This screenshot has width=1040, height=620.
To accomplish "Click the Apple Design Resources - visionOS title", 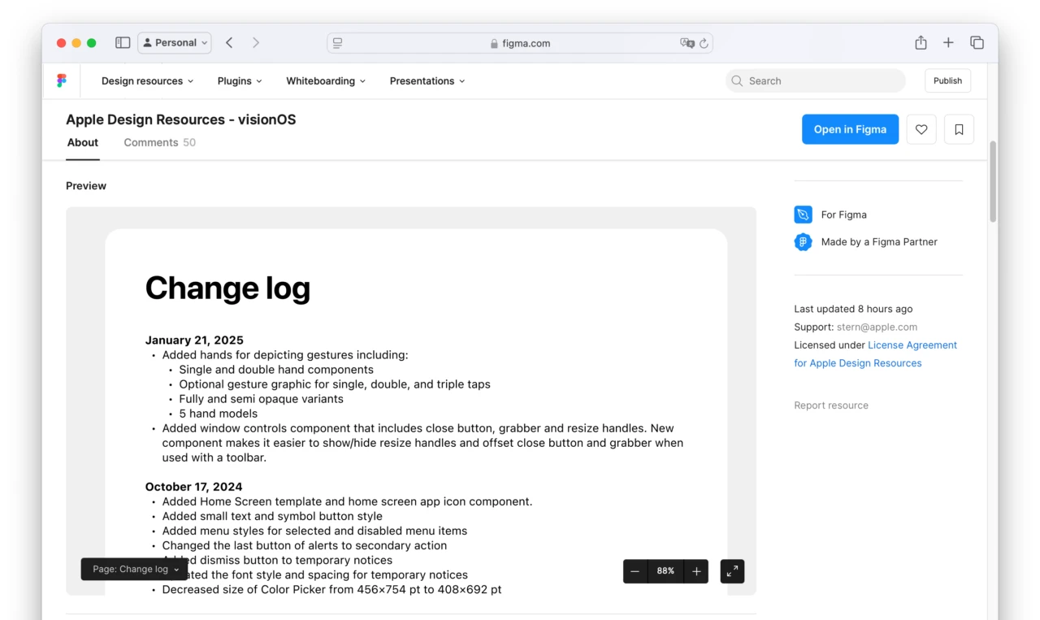I will click(x=181, y=119).
